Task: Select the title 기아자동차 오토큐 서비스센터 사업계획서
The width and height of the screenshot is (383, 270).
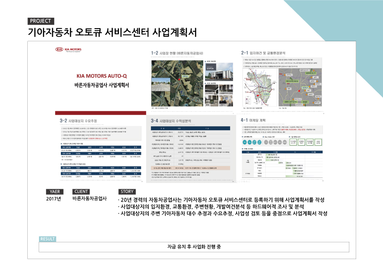Action: click(x=112, y=32)
